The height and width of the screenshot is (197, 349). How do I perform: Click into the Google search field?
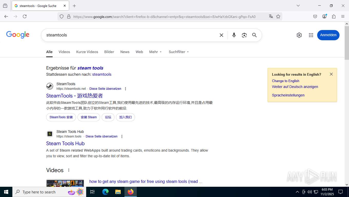pos(131,35)
